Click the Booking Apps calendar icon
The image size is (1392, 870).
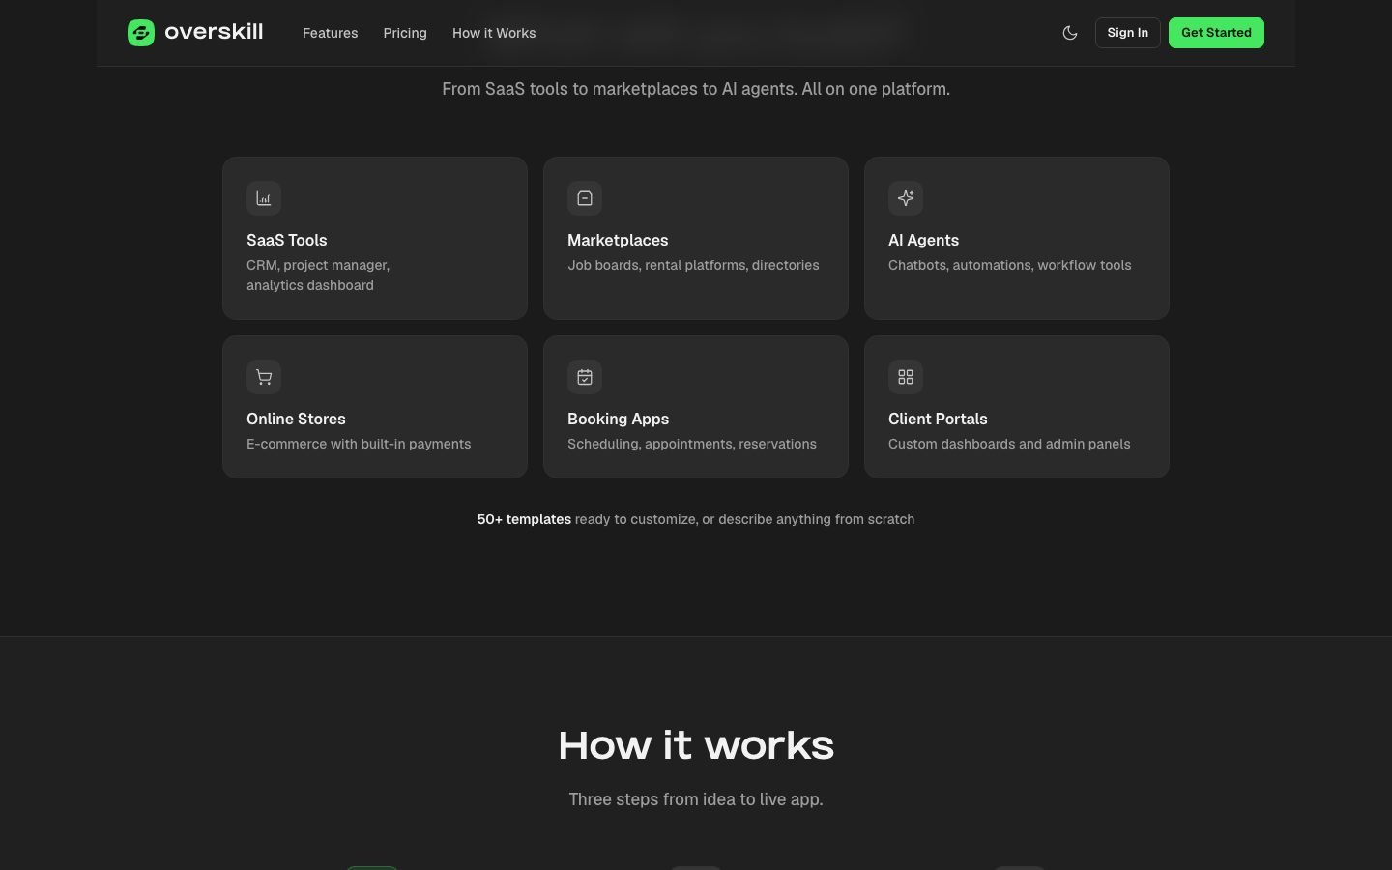pyautogui.click(x=585, y=377)
